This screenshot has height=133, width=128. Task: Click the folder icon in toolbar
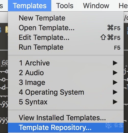pos(6,29)
